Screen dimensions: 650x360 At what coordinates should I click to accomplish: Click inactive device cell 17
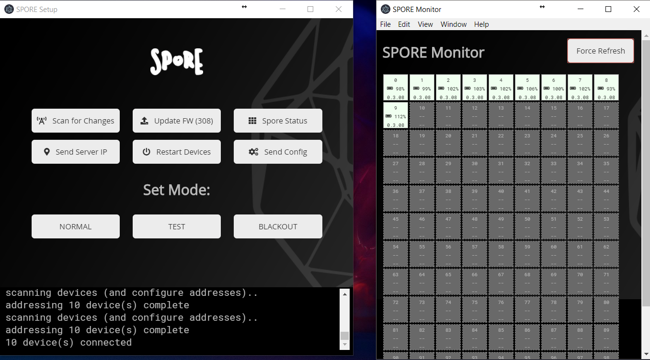point(606,115)
